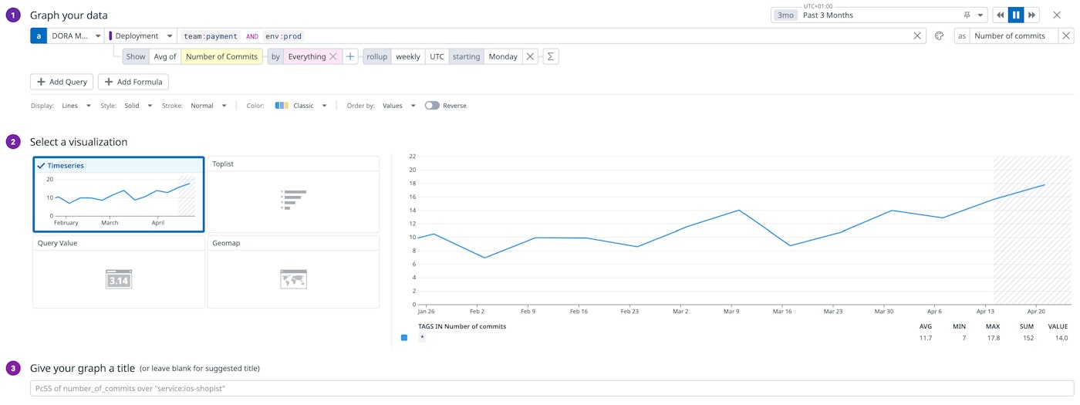Step back in time range
1080x405 pixels.
click(x=1000, y=15)
